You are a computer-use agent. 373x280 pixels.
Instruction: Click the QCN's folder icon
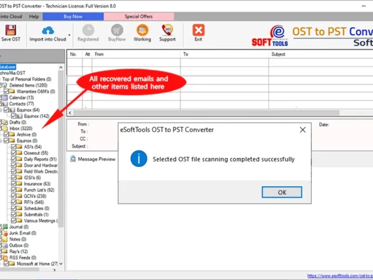pyautogui.click(x=19, y=196)
